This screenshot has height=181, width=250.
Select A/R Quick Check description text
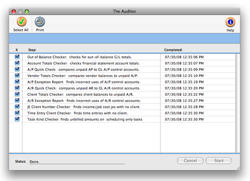84,88
